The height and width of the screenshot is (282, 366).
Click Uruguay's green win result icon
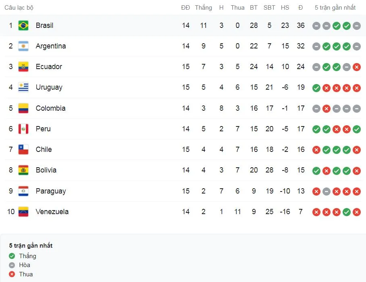pyautogui.click(x=316, y=88)
